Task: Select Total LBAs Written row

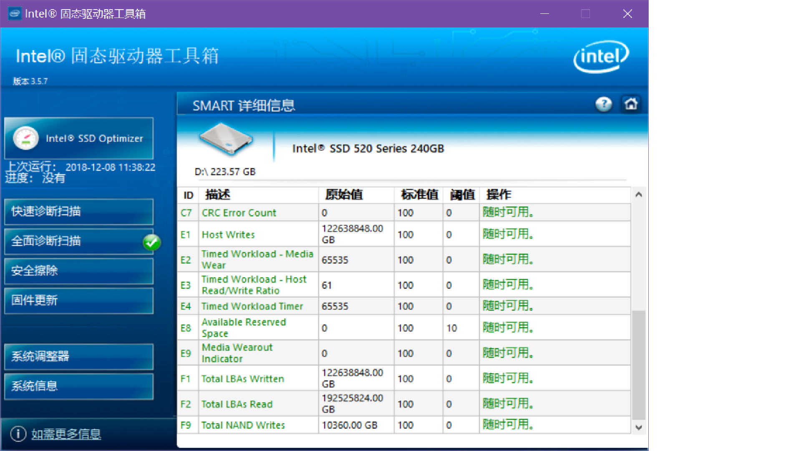Action: point(404,378)
